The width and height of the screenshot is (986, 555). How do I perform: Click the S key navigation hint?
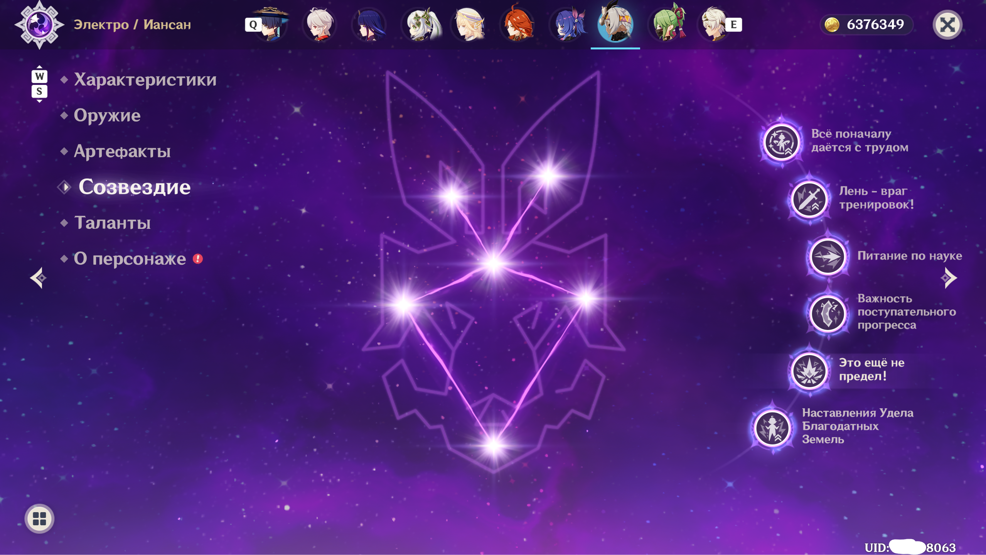tap(39, 91)
